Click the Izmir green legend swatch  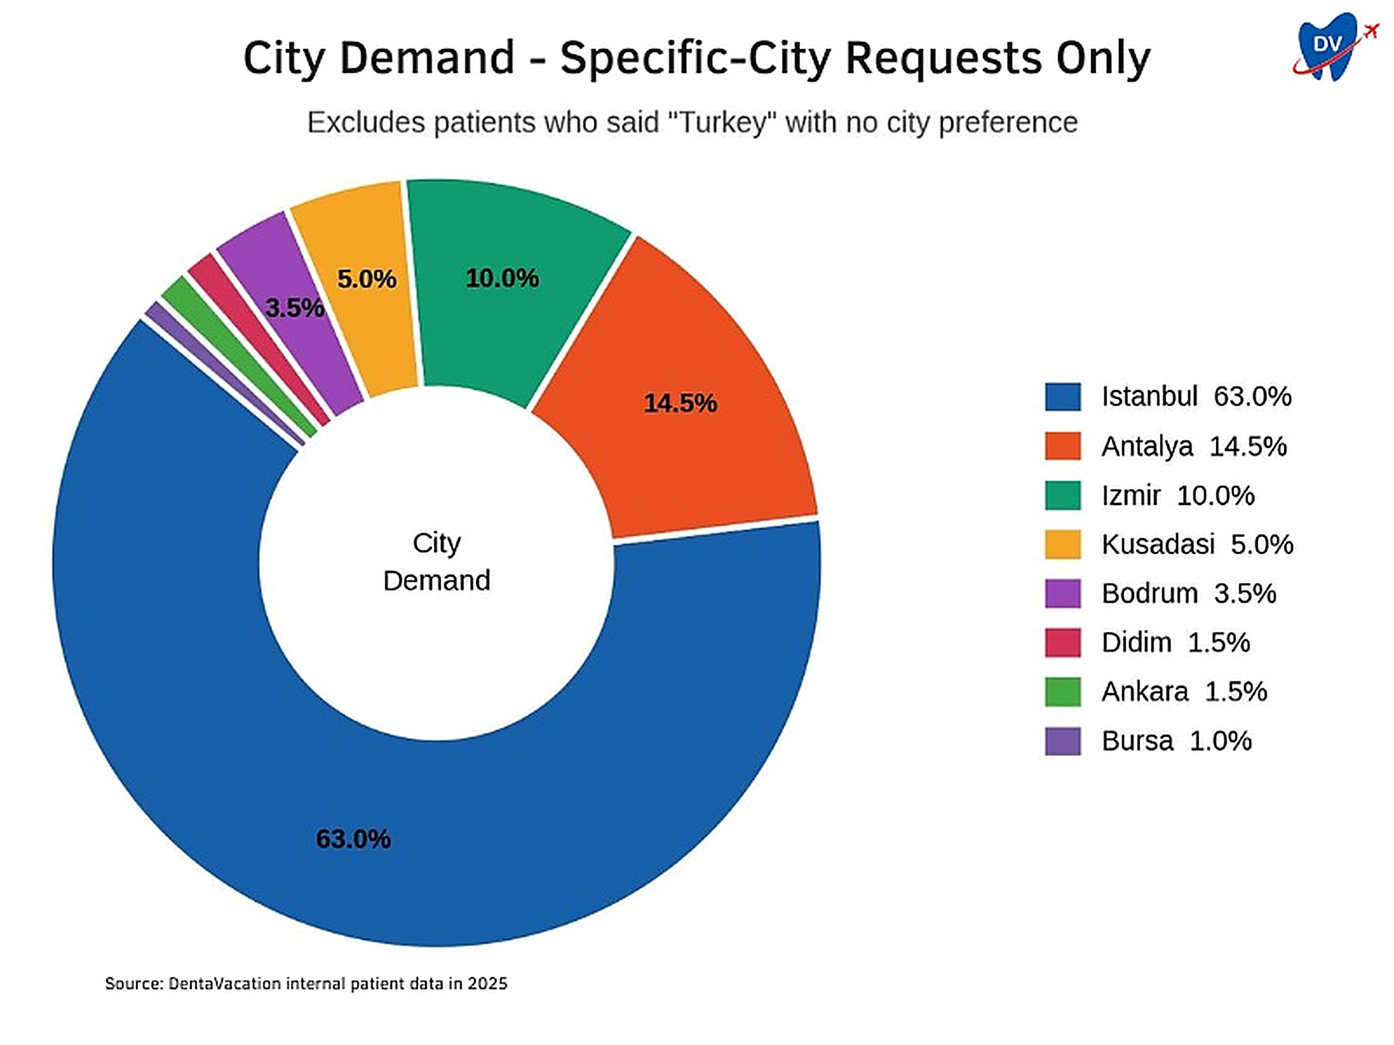pyautogui.click(x=1062, y=495)
